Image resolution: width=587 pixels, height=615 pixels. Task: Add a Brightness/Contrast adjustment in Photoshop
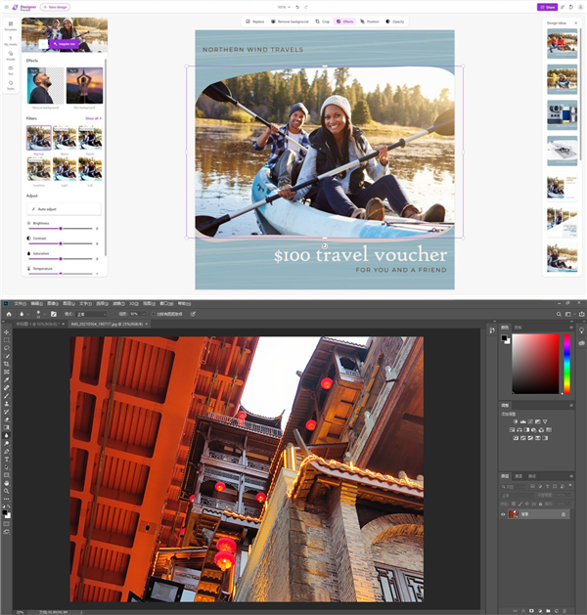pyautogui.click(x=516, y=421)
